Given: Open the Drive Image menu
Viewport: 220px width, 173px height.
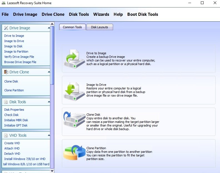Looking at the screenshot, I should pyautogui.click(x=25, y=14).
